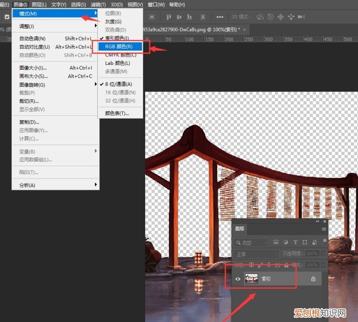
Task: Open the Layers panel flyout menu
Action: click(x=324, y=229)
